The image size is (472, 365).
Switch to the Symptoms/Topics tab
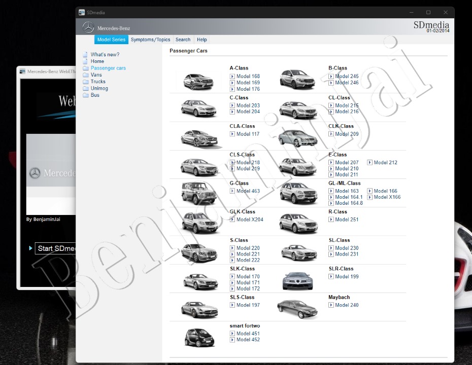point(150,40)
